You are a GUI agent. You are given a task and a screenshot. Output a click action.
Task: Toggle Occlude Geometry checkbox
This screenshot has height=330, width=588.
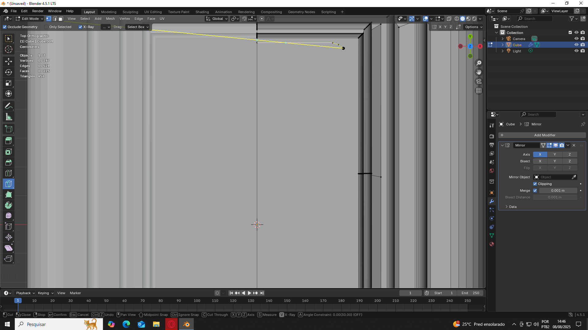[x=5, y=27]
